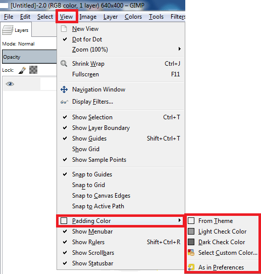Open the File menu
The image size is (261, 274).
(x=9, y=17)
